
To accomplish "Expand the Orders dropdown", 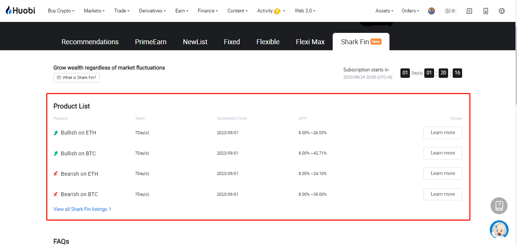I will tap(410, 11).
